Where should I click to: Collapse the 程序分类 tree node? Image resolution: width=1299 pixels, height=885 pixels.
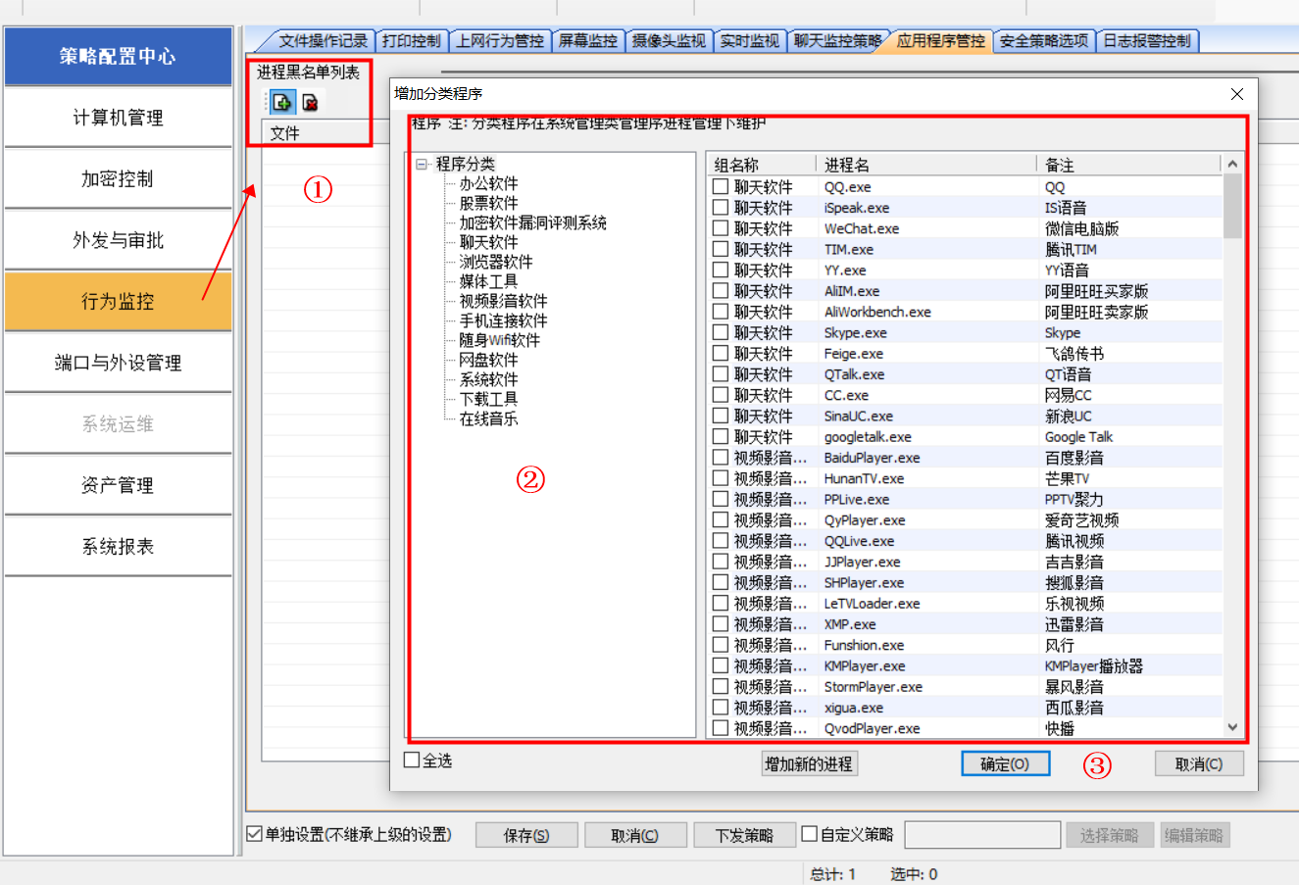tap(422, 165)
